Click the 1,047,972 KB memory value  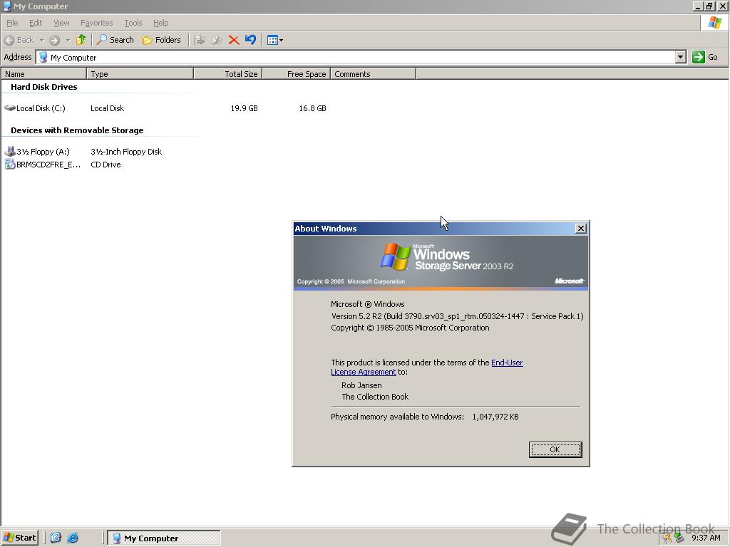(x=495, y=417)
